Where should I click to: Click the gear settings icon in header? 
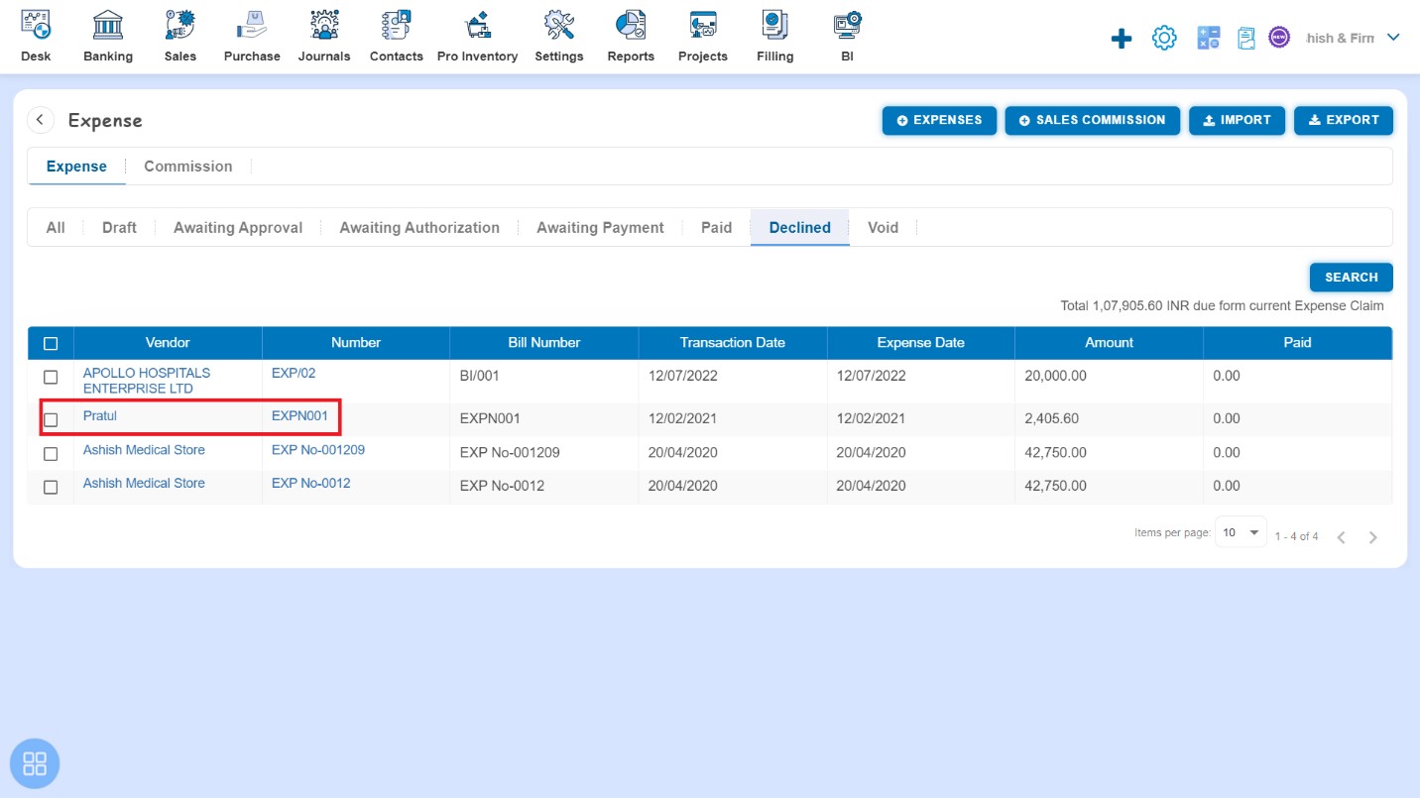(1164, 39)
